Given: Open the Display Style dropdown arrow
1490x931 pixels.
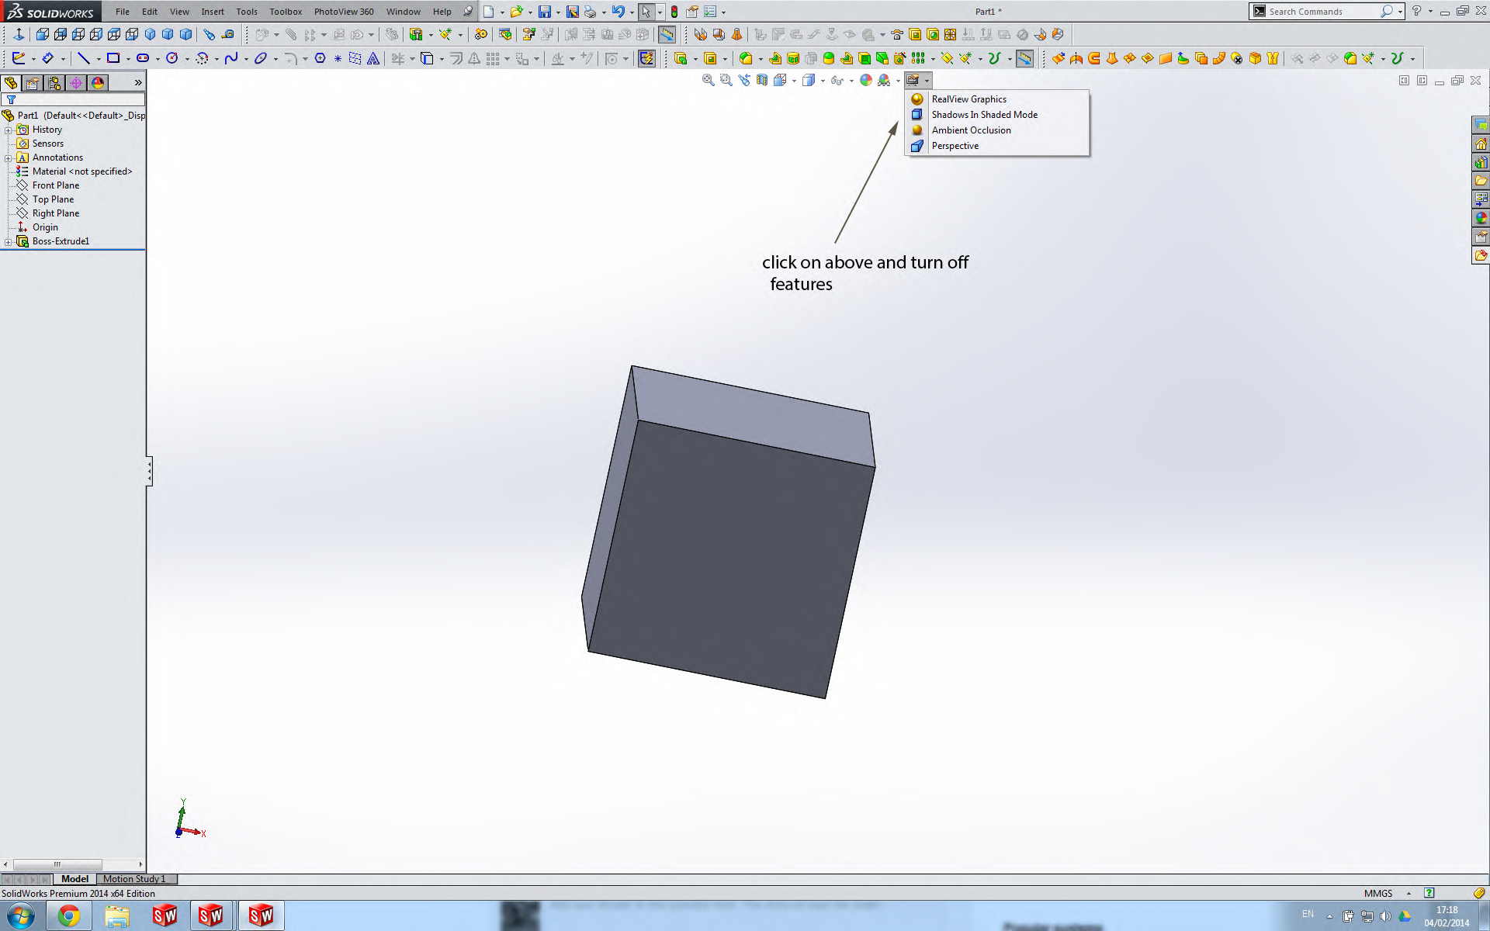Looking at the screenshot, I should (823, 81).
